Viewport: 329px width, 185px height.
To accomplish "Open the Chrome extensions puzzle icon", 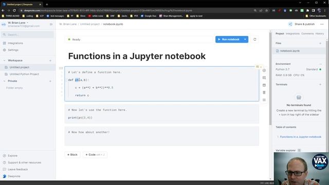I will coord(307,10).
